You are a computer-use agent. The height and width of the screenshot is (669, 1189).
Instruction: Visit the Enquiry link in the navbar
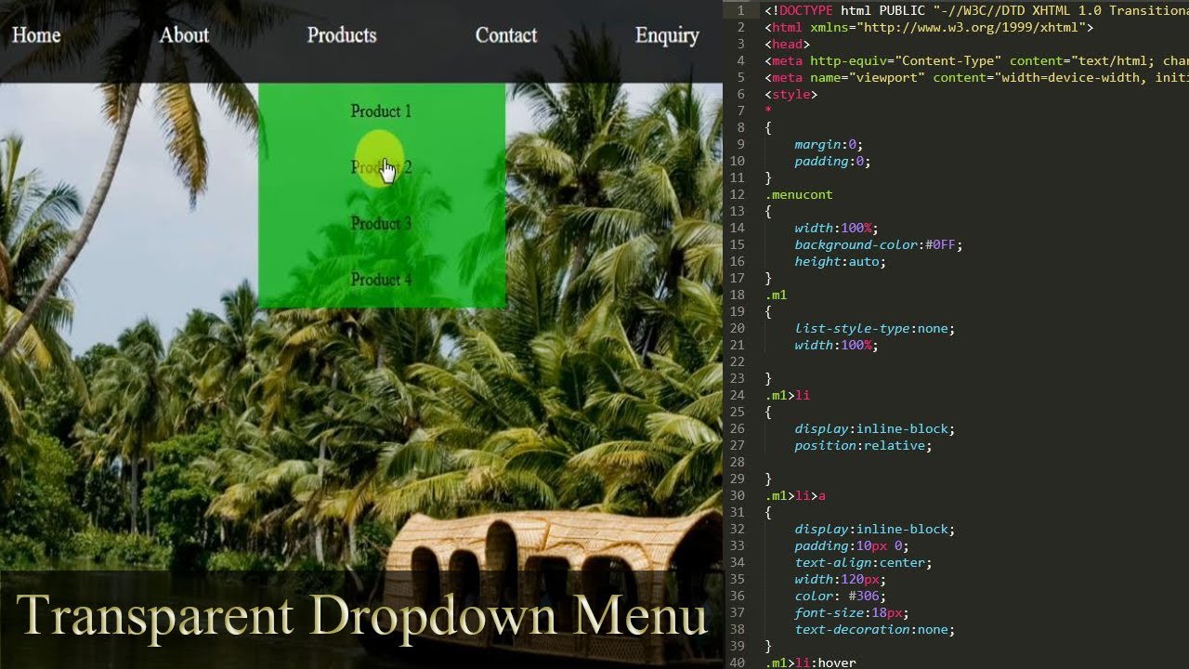coord(667,36)
